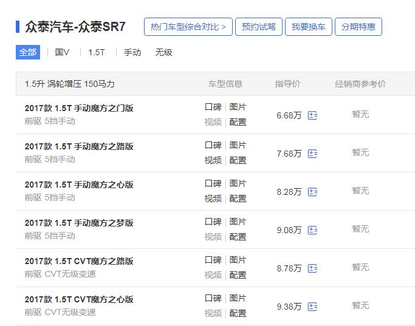Click the 7.68万 guide price
The height and width of the screenshot is (326, 415).
(x=289, y=154)
